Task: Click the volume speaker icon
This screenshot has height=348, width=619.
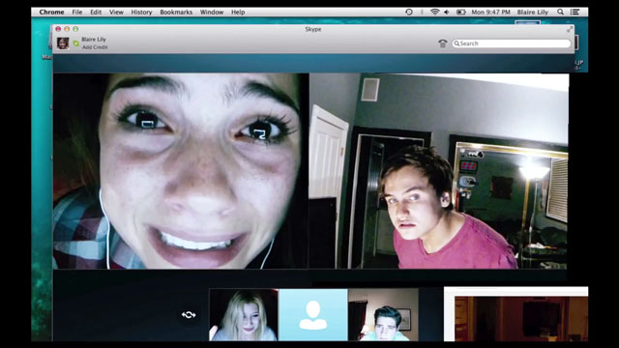Action: [447, 13]
